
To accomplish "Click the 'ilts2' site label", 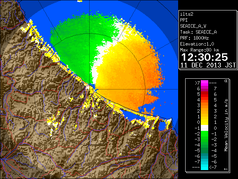I will [x=187, y=14].
